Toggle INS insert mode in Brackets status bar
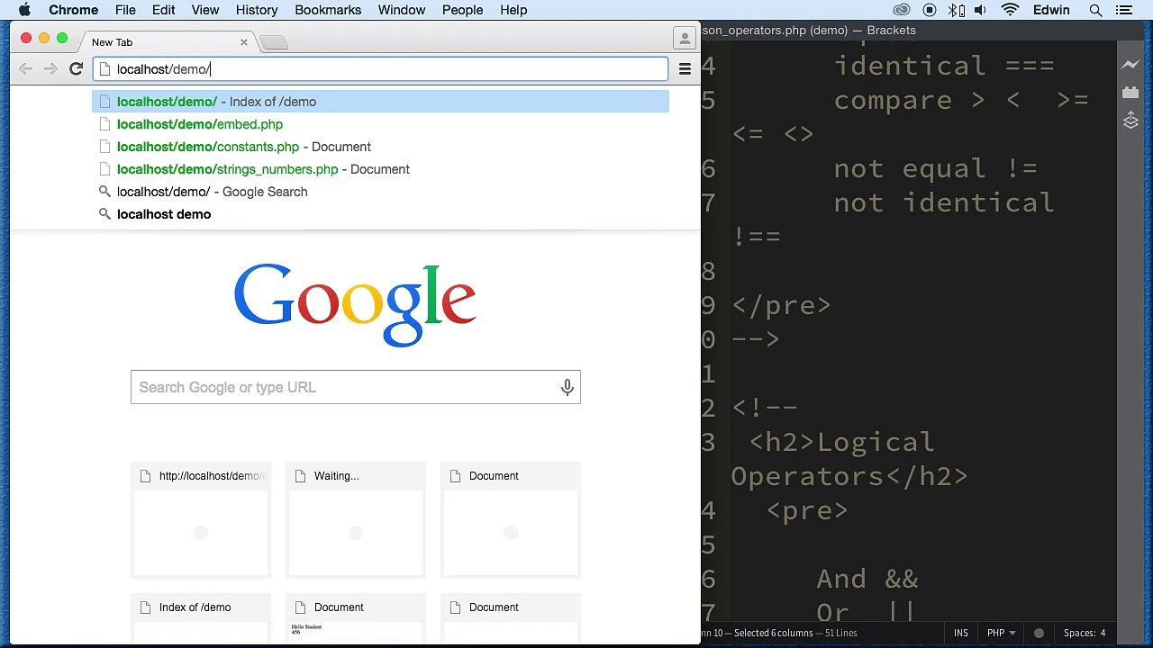1153x648 pixels. point(961,633)
